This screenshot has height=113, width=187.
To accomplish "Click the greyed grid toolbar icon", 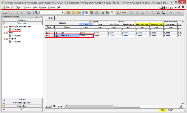I will pos(102,13).
